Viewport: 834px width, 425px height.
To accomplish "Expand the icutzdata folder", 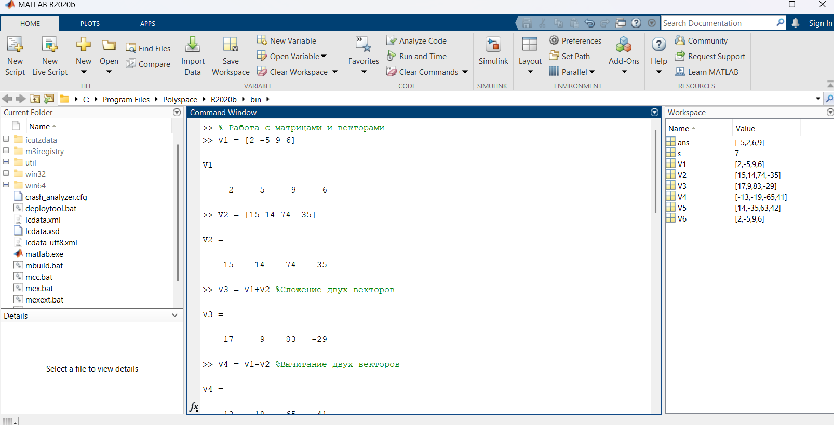I will tap(6, 139).
